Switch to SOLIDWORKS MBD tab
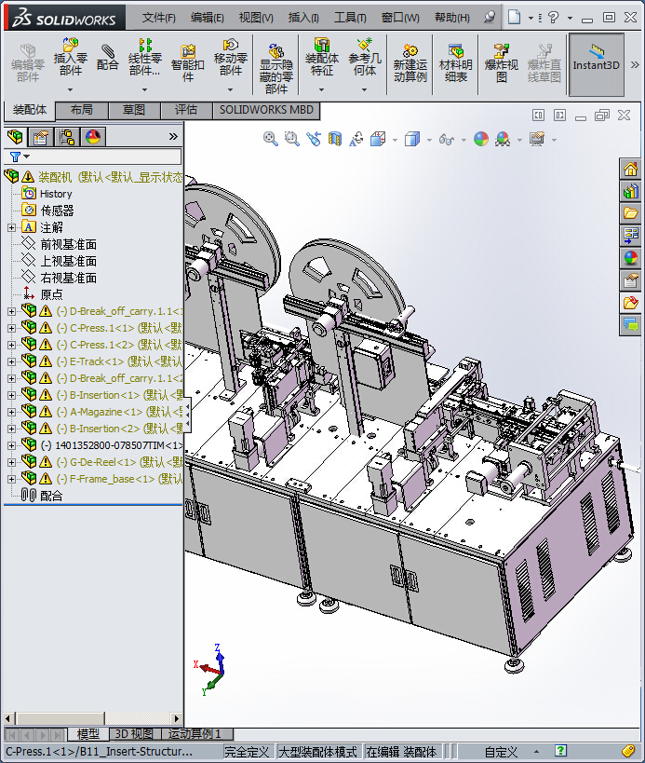Viewport: 645px width, 763px height. pyautogui.click(x=266, y=110)
